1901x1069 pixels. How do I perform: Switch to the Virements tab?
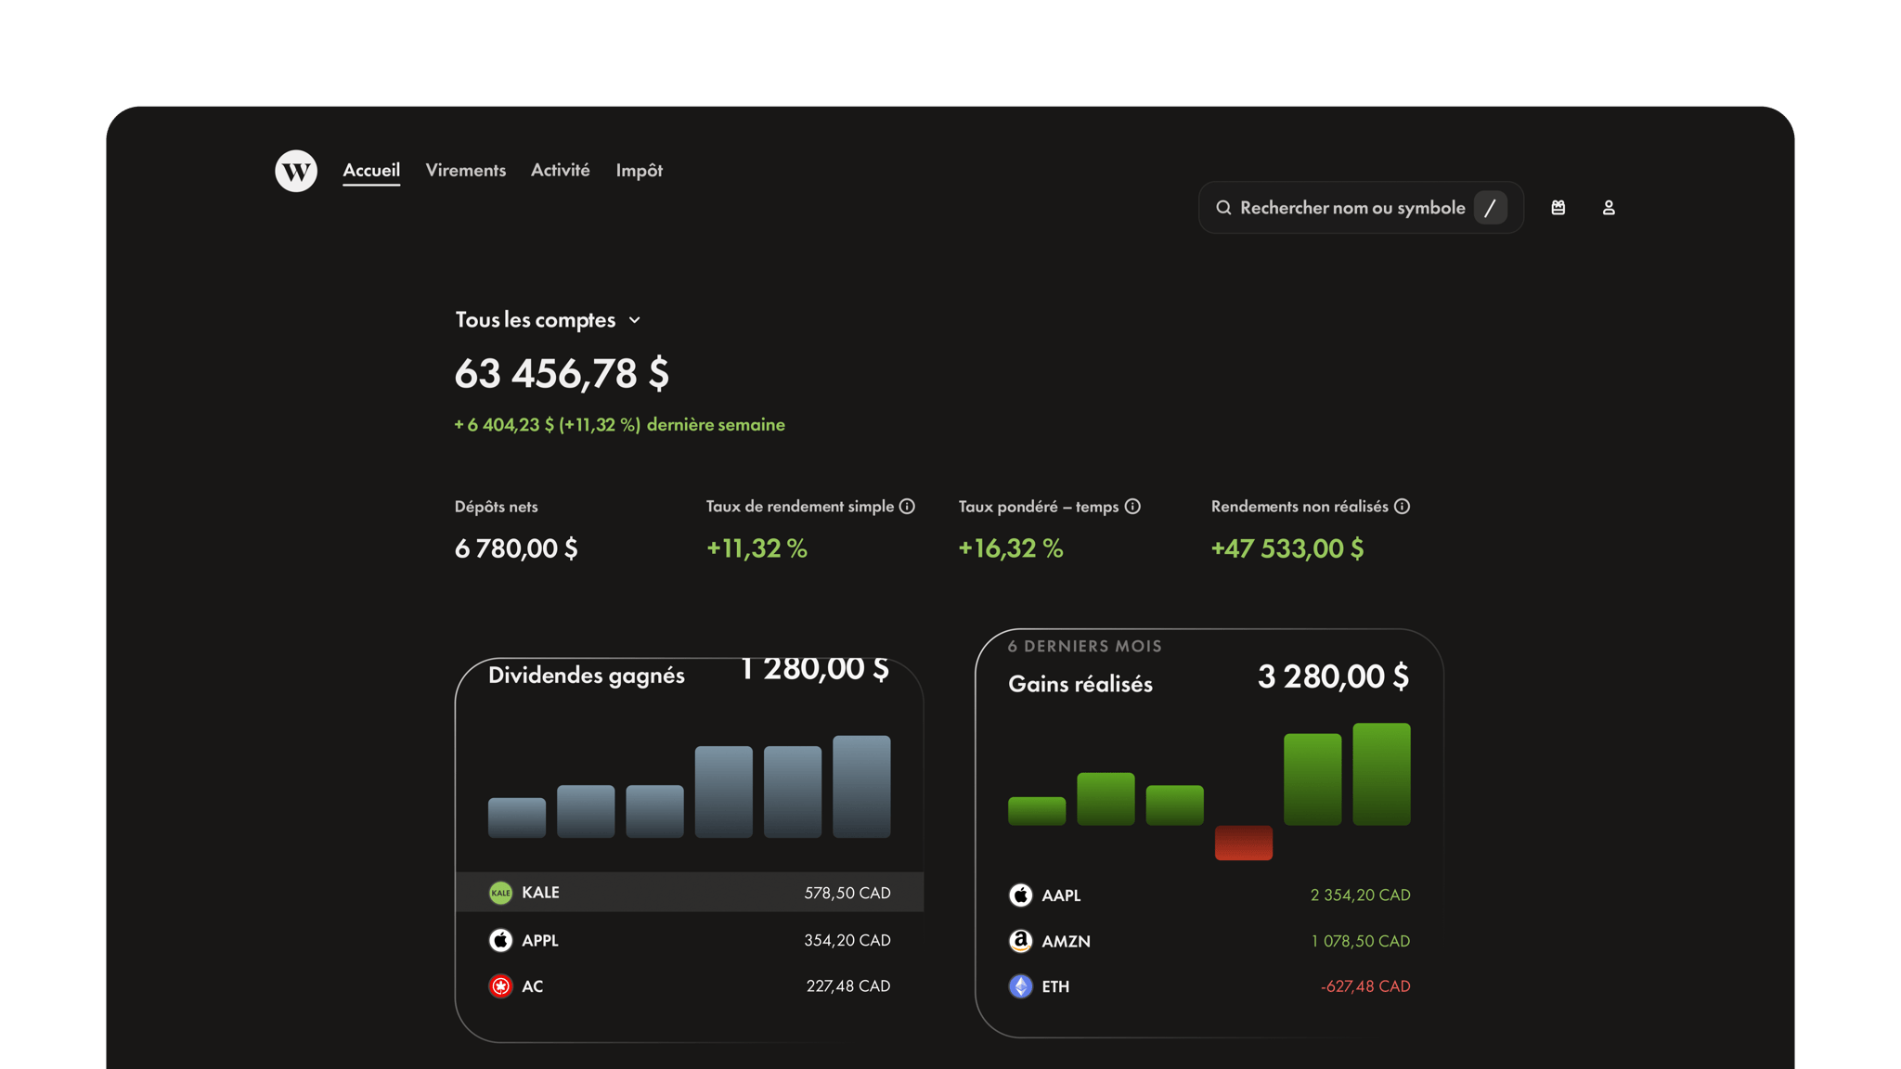pos(466,171)
